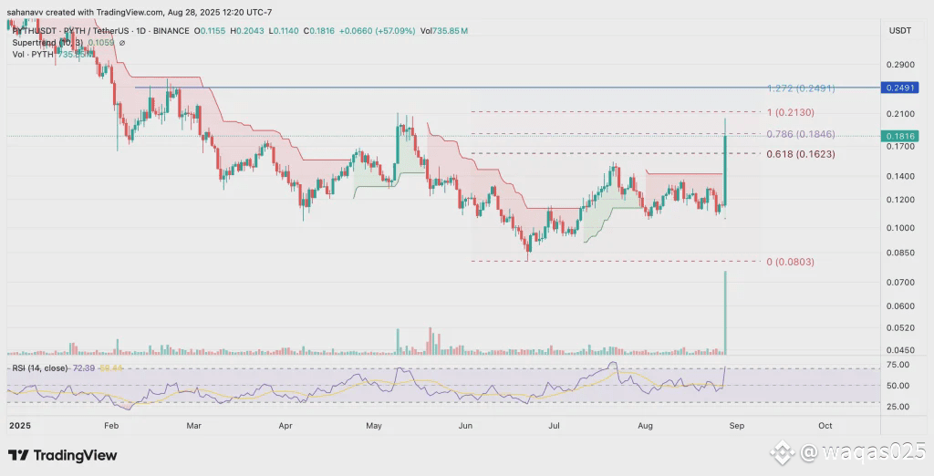The width and height of the screenshot is (934, 476).
Task: Click the 0.1816 current price tag
Action: [x=899, y=136]
